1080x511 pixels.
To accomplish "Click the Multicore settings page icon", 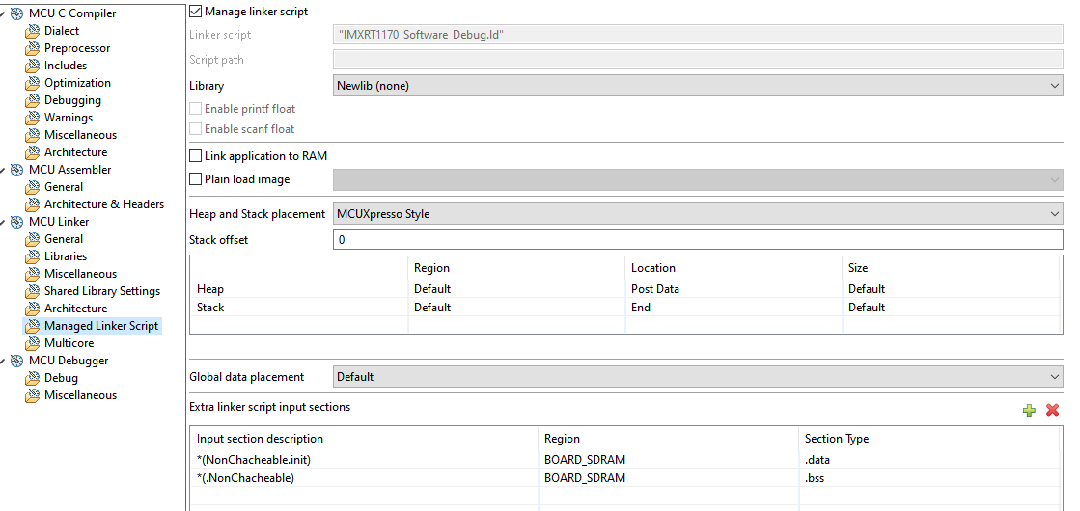I will [x=33, y=343].
